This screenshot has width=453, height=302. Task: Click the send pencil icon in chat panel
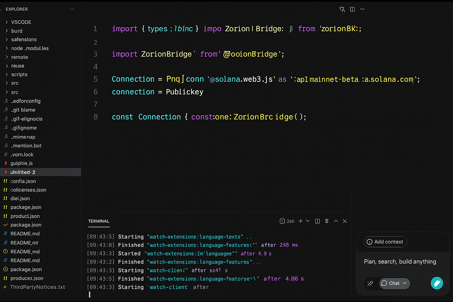tap(437, 283)
